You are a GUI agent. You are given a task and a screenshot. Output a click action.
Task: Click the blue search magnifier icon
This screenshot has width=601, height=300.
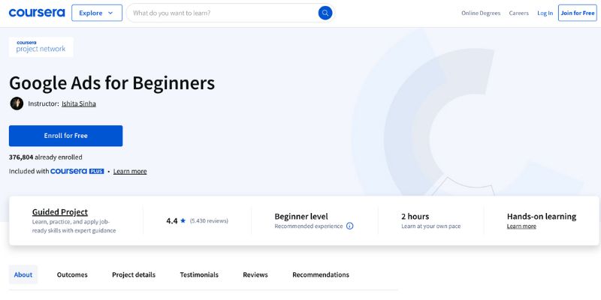tap(325, 13)
